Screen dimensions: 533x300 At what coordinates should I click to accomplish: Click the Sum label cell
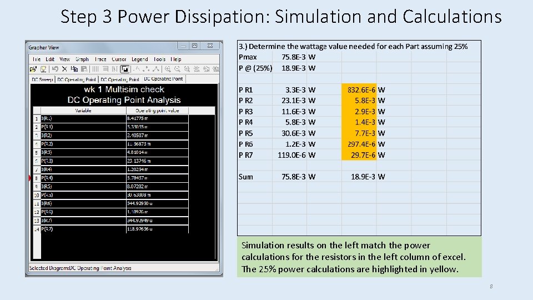(255, 177)
